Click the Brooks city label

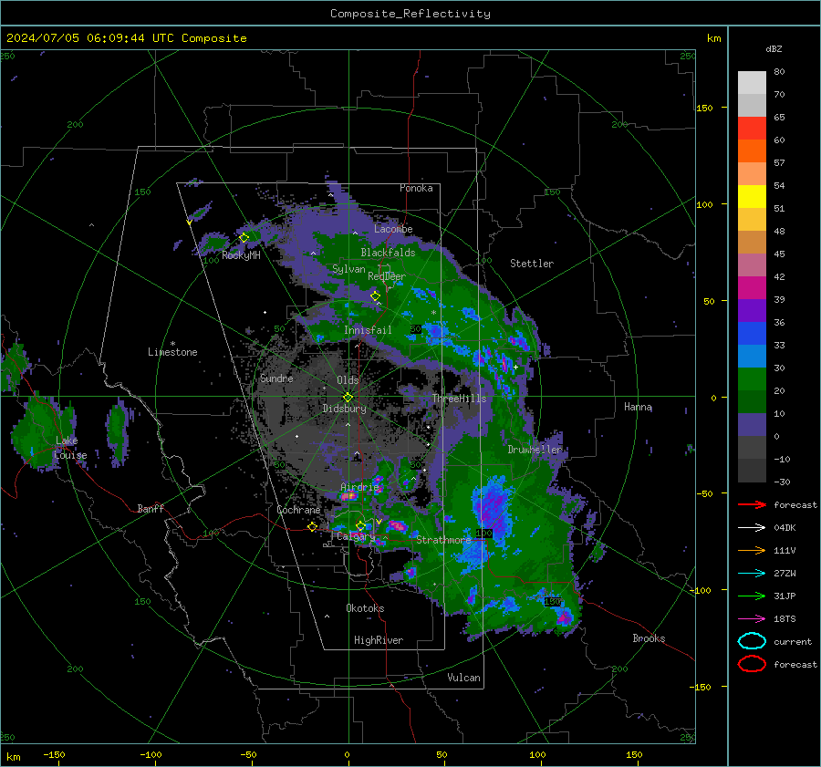pyautogui.click(x=649, y=638)
